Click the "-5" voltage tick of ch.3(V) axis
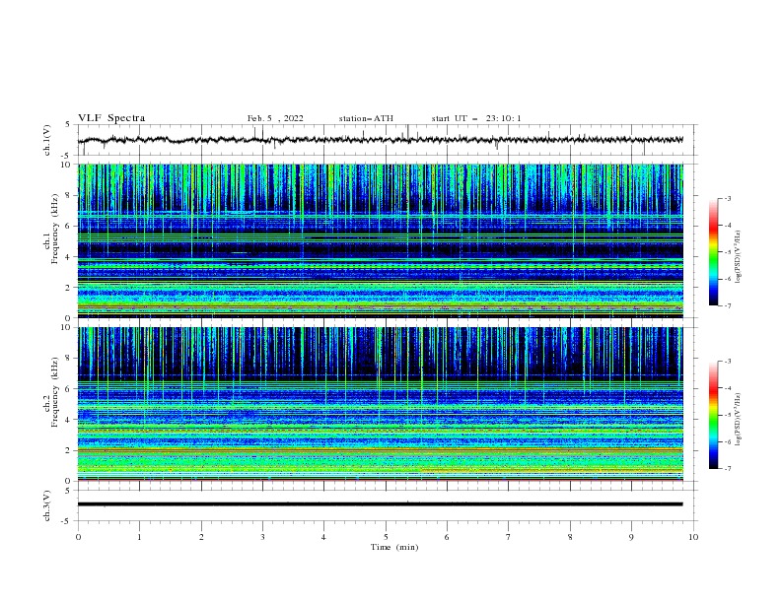The image size is (781, 603). click(67, 521)
